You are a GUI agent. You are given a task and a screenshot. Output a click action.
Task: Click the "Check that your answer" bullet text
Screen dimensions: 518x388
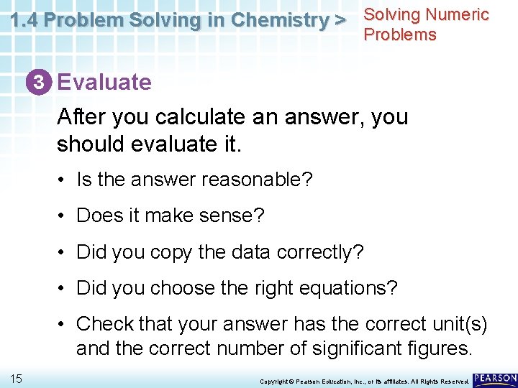[281, 336]
